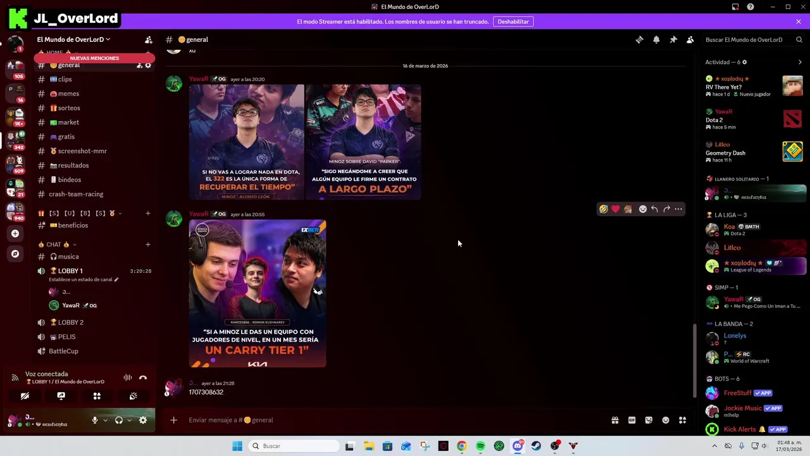This screenshot has height=456, width=810.
Task: Open the soundboard in the voice panel
Action: pyautogui.click(x=133, y=396)
